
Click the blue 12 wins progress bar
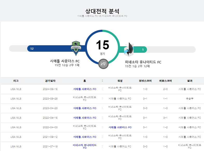[x=57, y=49]
